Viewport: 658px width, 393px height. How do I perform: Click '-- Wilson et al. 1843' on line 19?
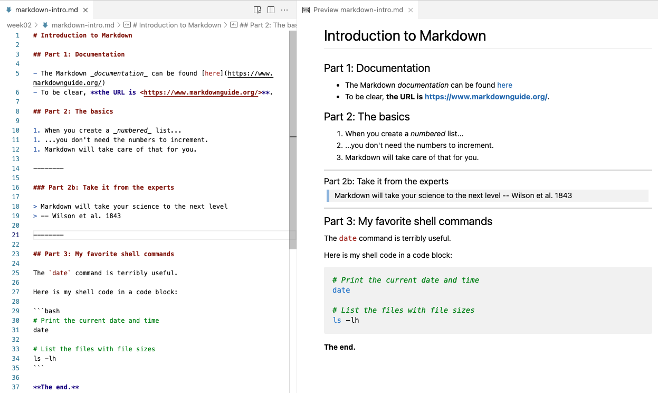click(x=81, y=216)
